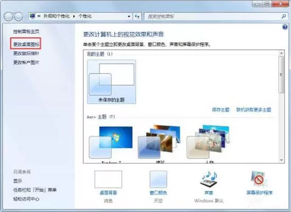Click the Windows 默认 label under sound
The image size is (291, 212).
209,201
